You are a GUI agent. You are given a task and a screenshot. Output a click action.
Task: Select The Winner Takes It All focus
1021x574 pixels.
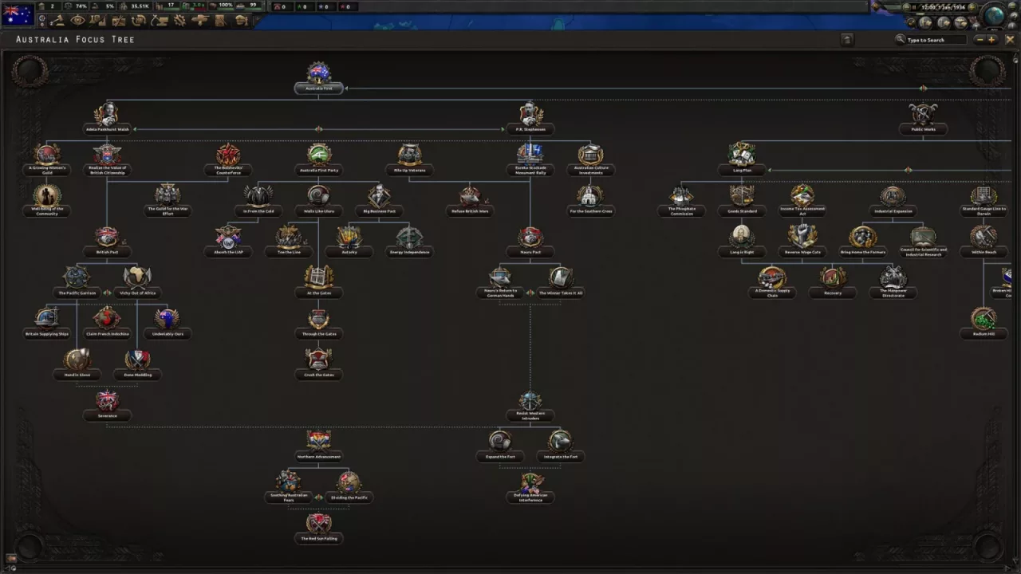[561, 281]
